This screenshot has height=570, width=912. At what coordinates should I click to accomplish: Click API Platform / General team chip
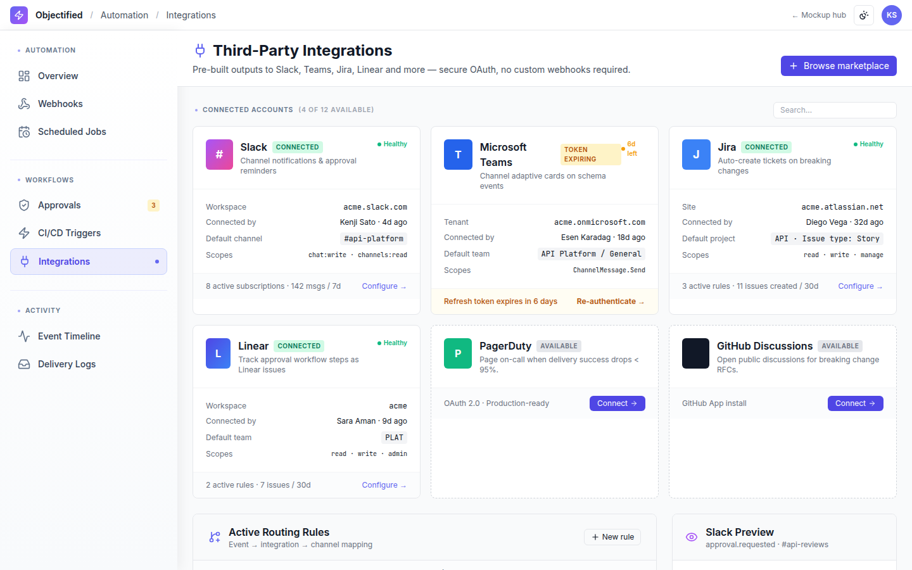point(591,254)
